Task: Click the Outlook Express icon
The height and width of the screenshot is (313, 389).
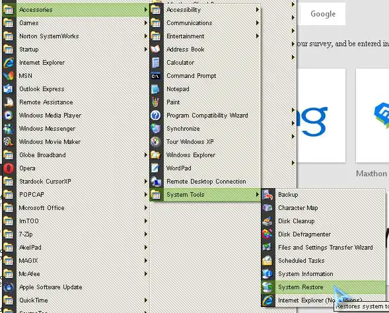Action: (x=9, y=88)
